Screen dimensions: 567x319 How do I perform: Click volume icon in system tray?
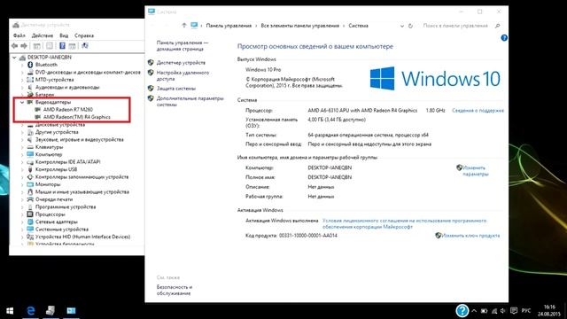(x=503, y=311)
